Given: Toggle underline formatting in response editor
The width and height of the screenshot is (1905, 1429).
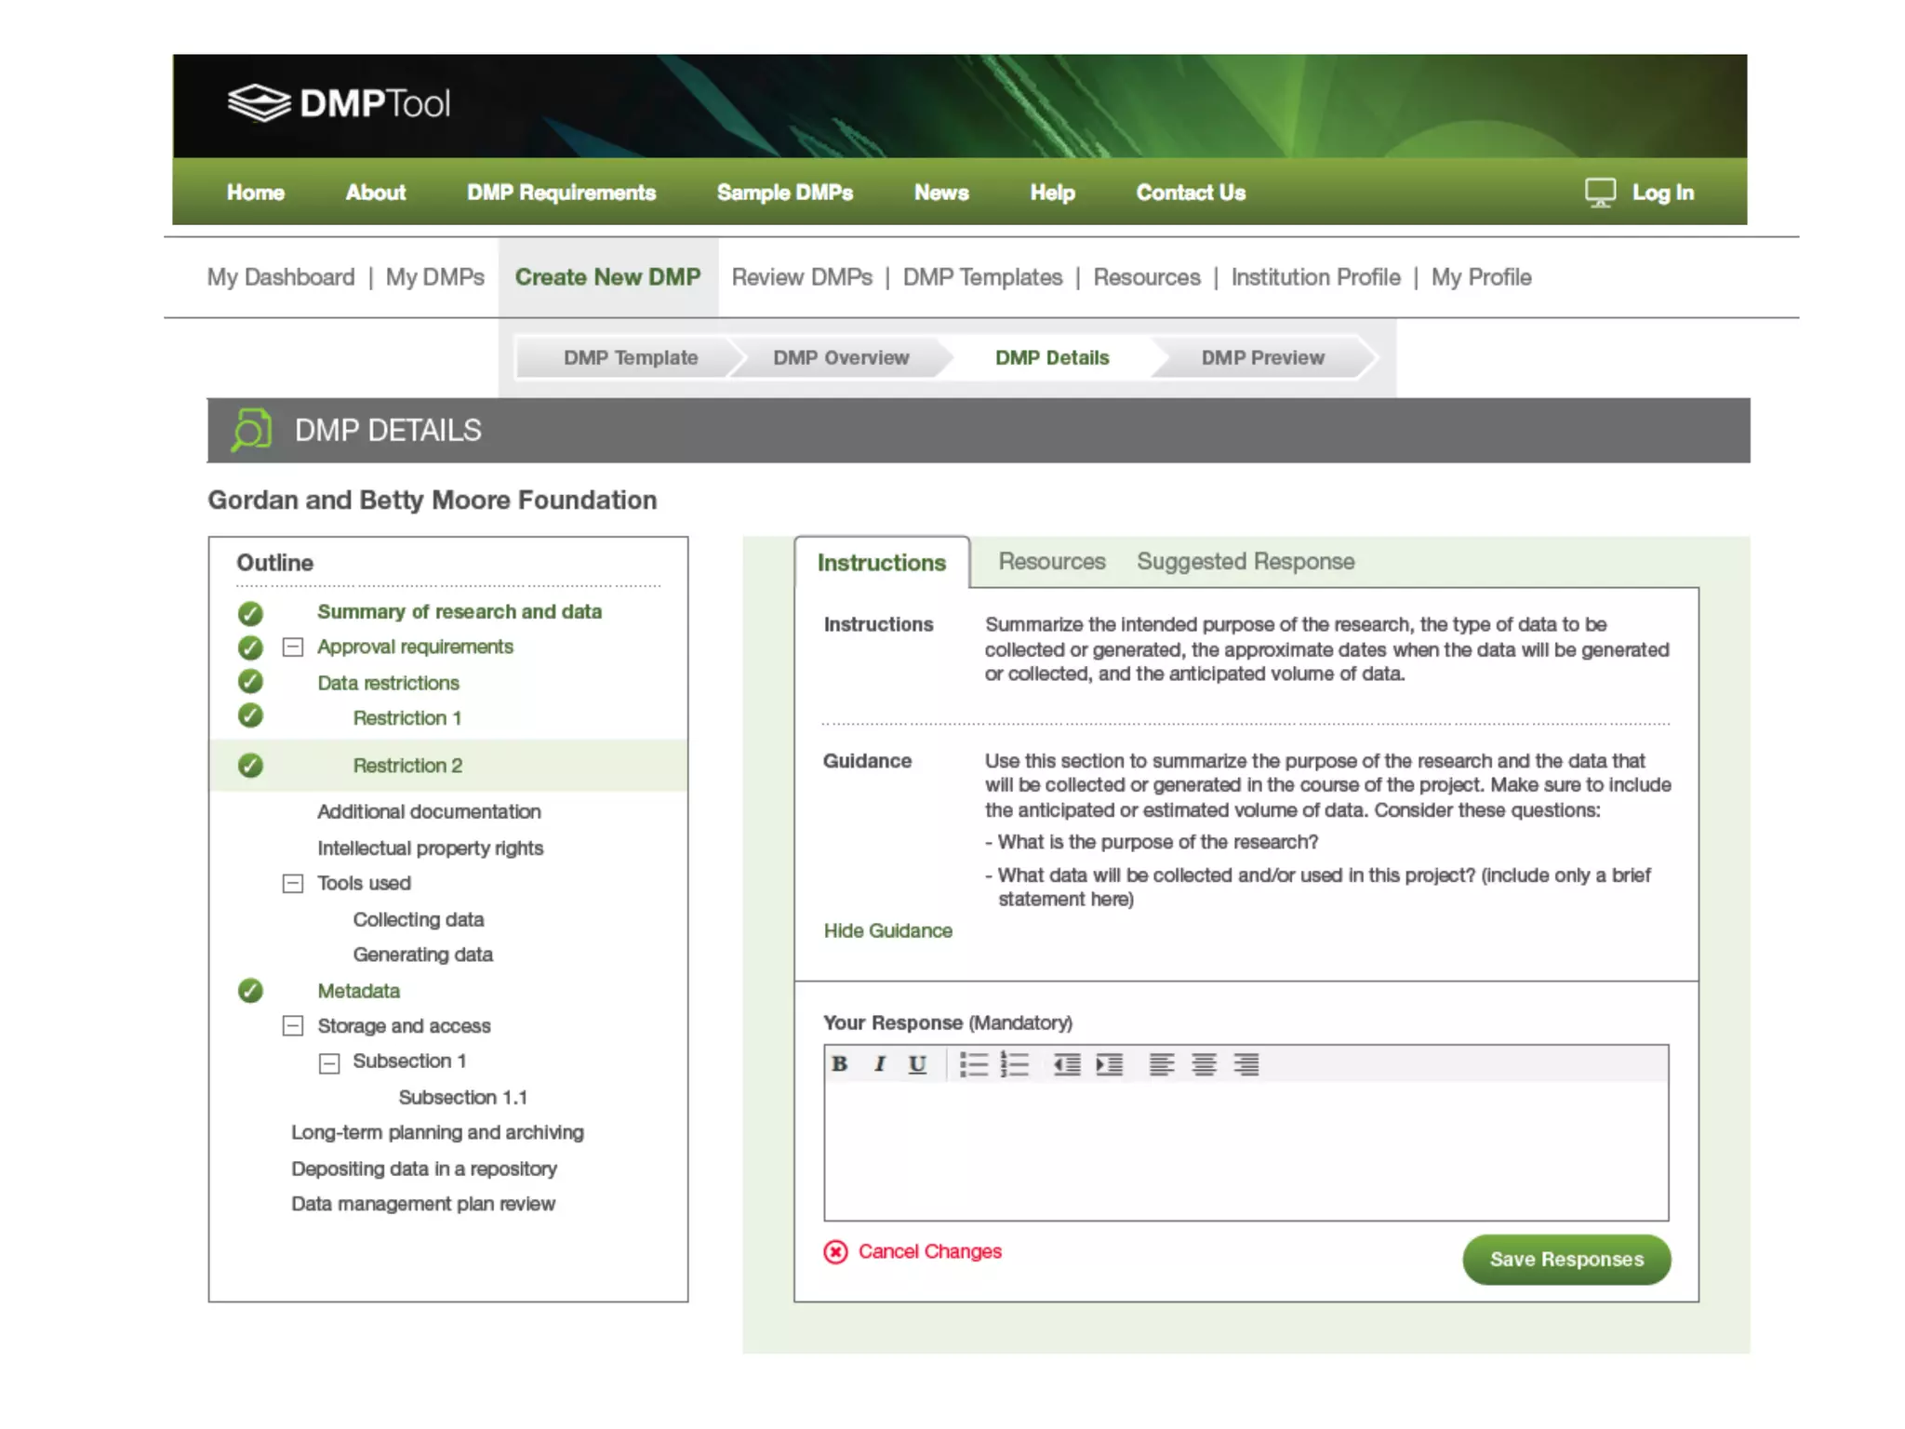Looking at the screenshot, I should 917,1063.
